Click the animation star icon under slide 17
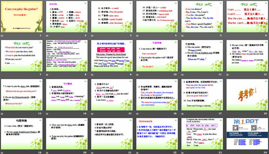 tap(182, 114)
